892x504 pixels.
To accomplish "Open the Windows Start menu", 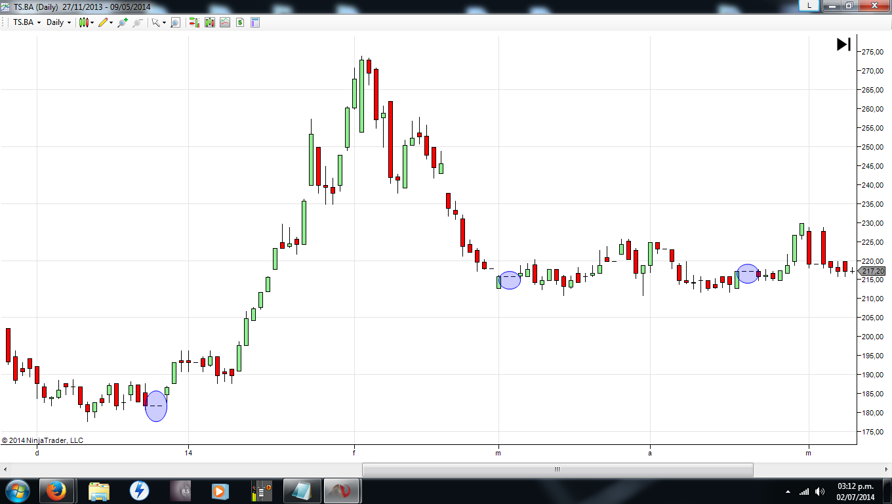I will [16, 491].
